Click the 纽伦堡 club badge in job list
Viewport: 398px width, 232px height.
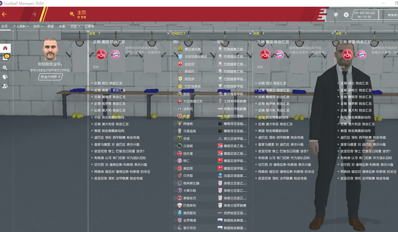(179, 153)
